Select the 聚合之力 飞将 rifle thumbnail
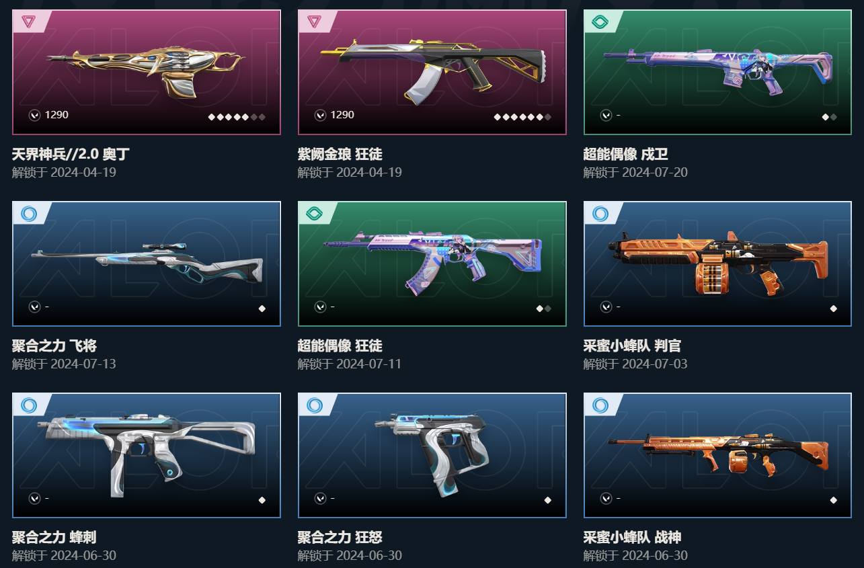864x568 pixels. coord(147,263)
